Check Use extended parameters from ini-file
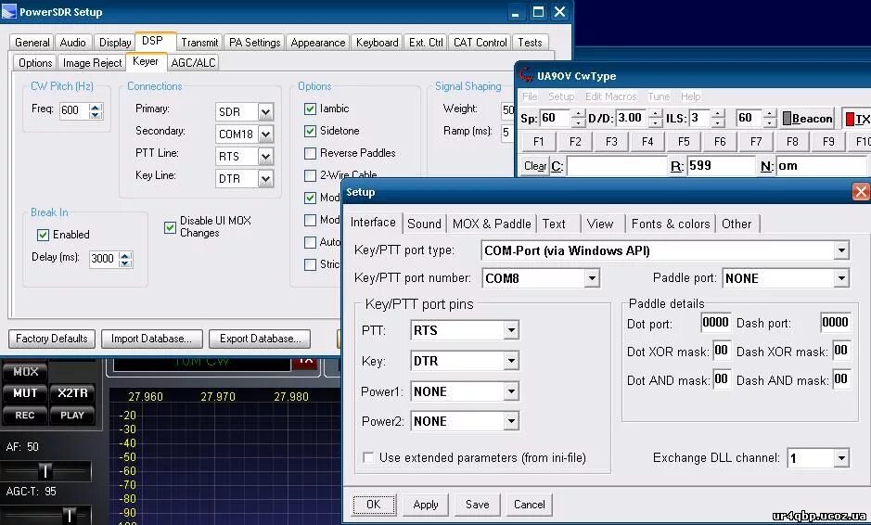Image resolution: width=871 pixels, height=525 pixels. 367,457
